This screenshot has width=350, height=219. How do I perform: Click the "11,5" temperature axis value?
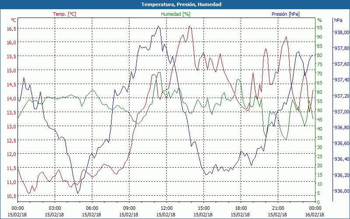(11, 168)
